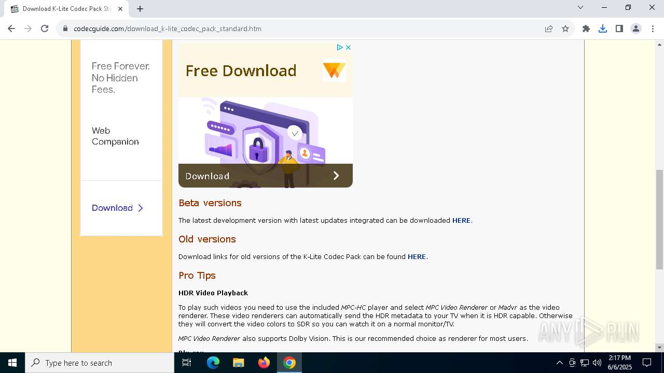Go forward to the next page

tap(28, 28)
